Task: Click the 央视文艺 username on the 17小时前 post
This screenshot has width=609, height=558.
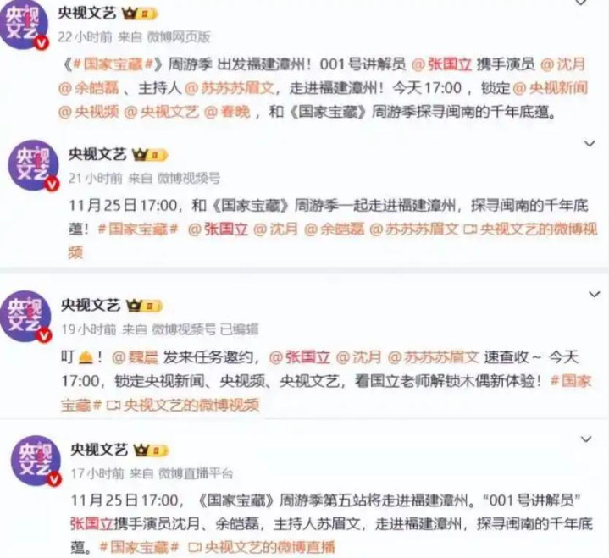Action: coord(99,450)
